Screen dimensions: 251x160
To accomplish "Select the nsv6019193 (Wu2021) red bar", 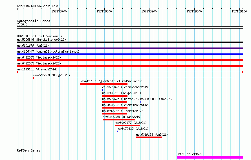I will (x=149, y=137).
